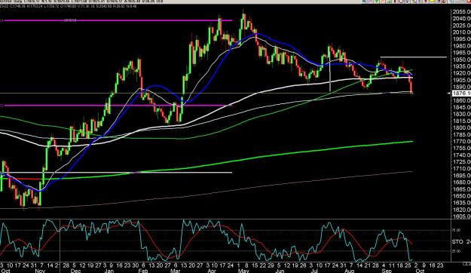Click the 1770.0 price axis label
471x273 pixels.
462,141
